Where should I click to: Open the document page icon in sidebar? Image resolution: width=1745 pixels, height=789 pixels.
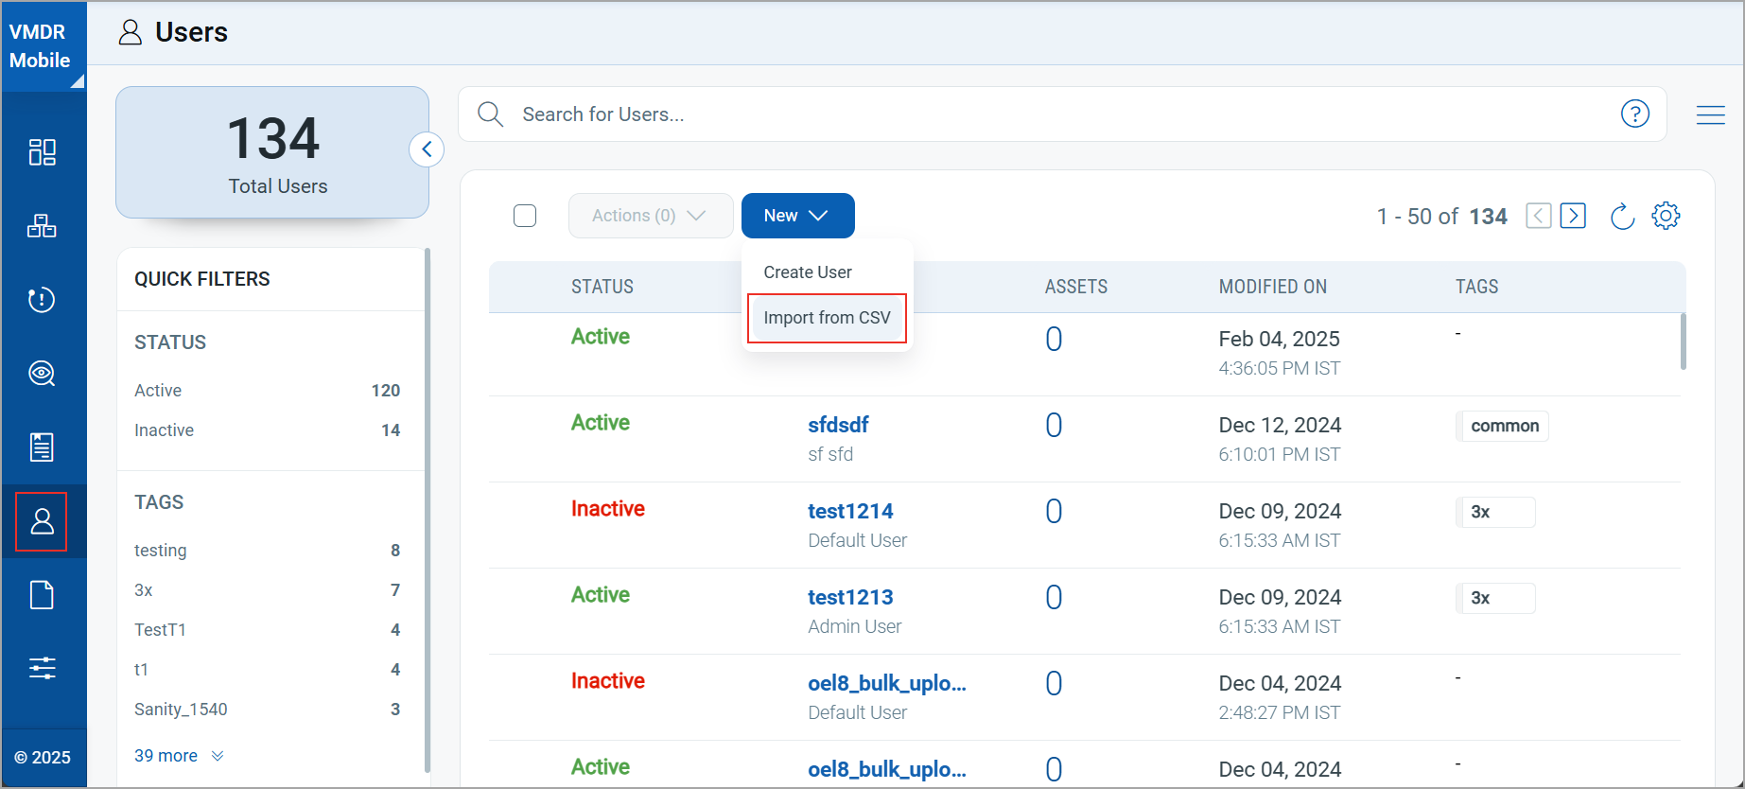(42, 595)
